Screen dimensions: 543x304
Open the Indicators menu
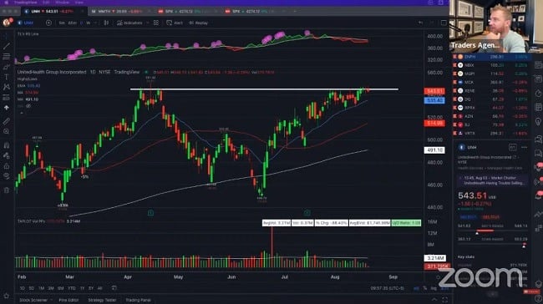[x=129, y=23]
